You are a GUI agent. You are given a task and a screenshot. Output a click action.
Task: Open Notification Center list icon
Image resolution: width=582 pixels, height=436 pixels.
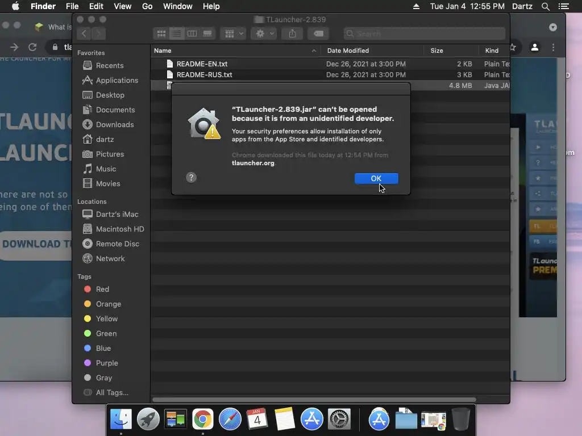pos(563,6)
